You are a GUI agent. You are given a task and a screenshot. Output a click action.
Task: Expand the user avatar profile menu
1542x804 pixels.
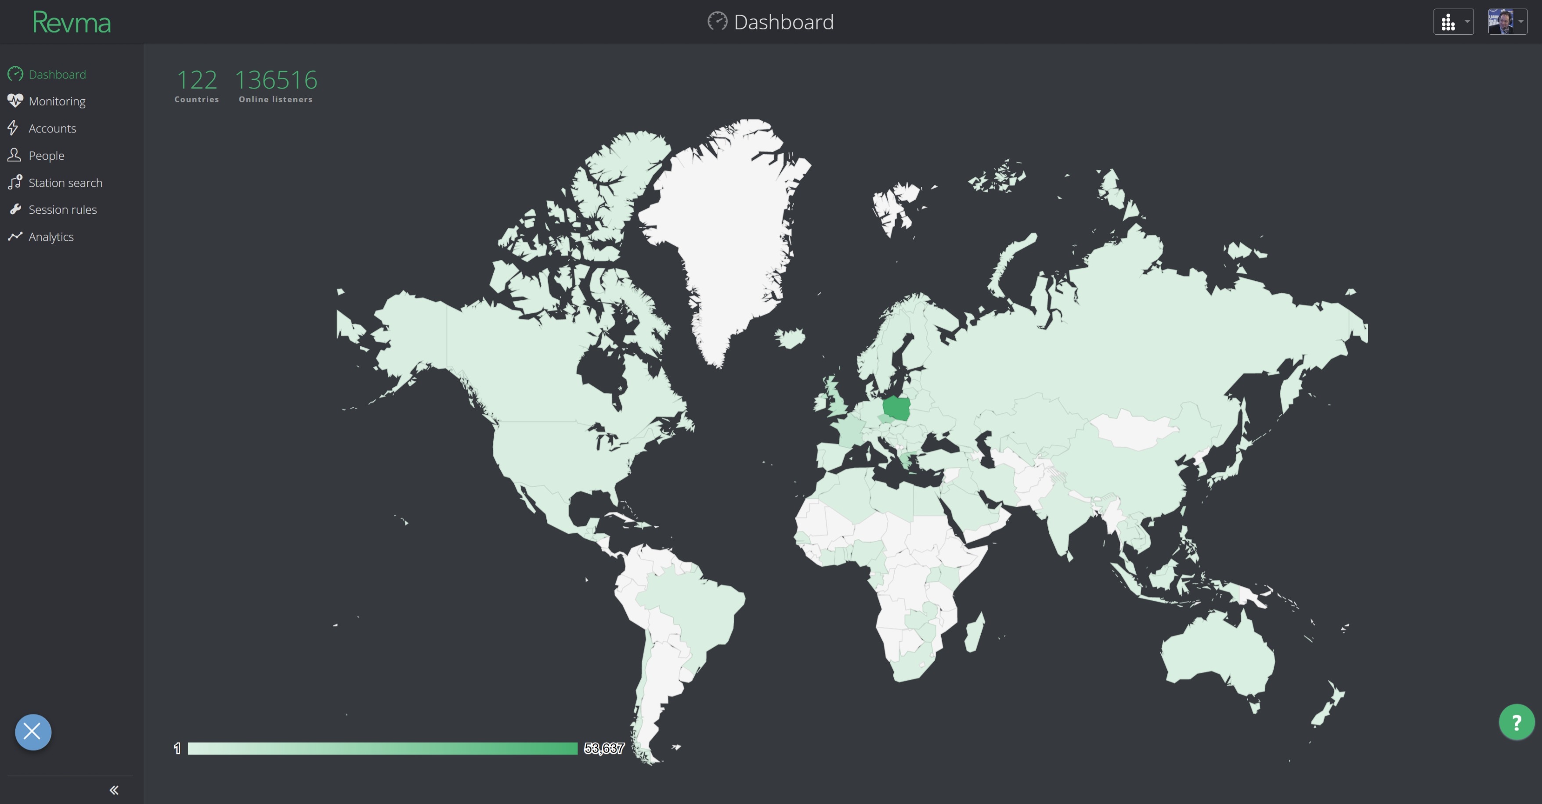pos(1507,22)
